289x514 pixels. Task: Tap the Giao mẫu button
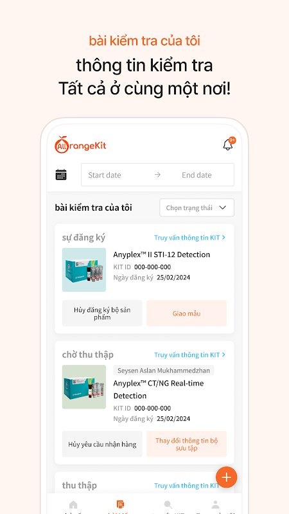(x=186, y=314)
